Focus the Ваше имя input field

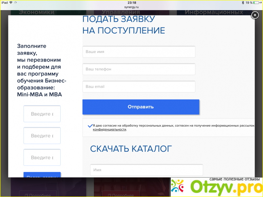click(x=139, y=52)
